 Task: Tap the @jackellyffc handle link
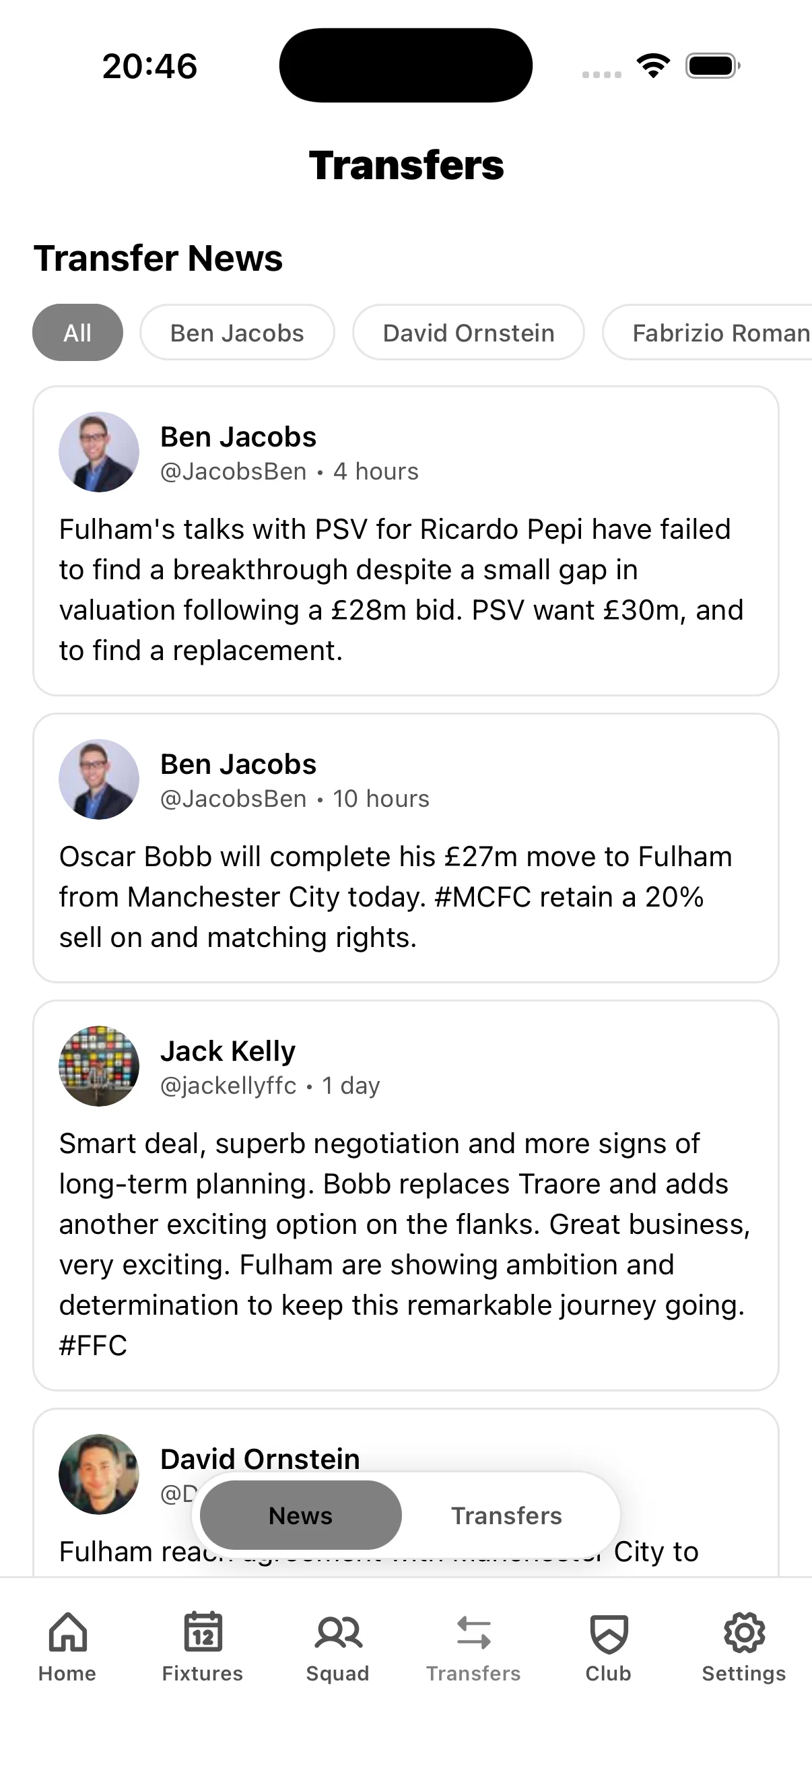pyautogui.click(x=228, y=1085)
